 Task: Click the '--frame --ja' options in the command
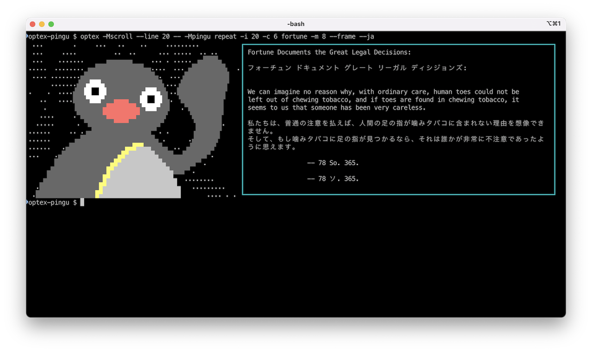pos(352,36)
